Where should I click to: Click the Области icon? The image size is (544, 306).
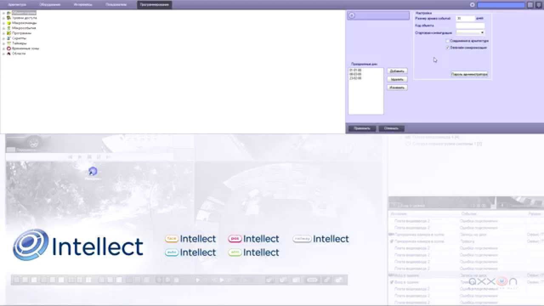click(x=8, y=54)
